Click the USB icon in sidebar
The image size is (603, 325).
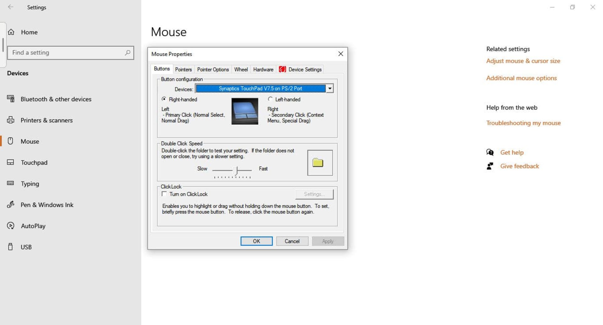pyautogui.click(x=11, y=247)
